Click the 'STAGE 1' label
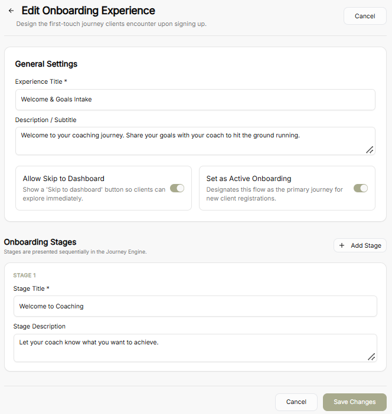The width and height of the screenshot is (392, 414). (25, 275)
